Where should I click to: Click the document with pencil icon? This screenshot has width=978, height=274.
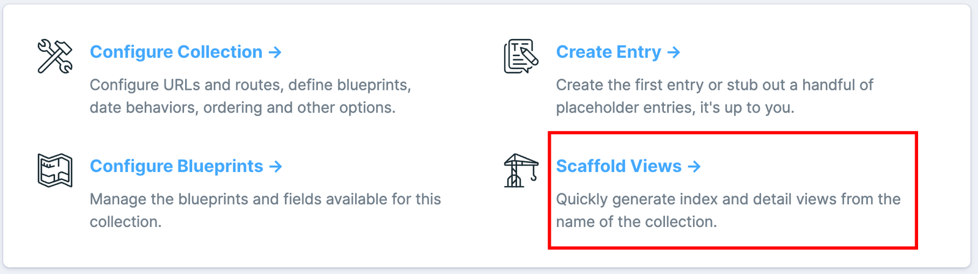pyautogui.click(x=521, y=56)
